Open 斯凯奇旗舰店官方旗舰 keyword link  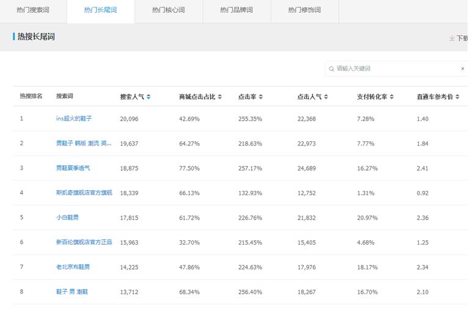(x=84, y=193)
